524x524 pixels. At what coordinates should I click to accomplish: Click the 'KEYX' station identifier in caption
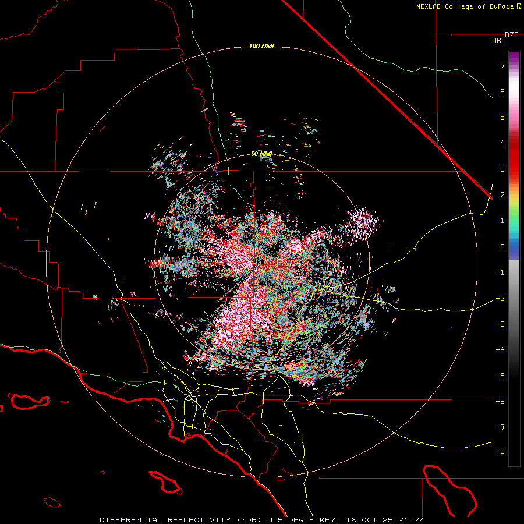click(330, 520)
